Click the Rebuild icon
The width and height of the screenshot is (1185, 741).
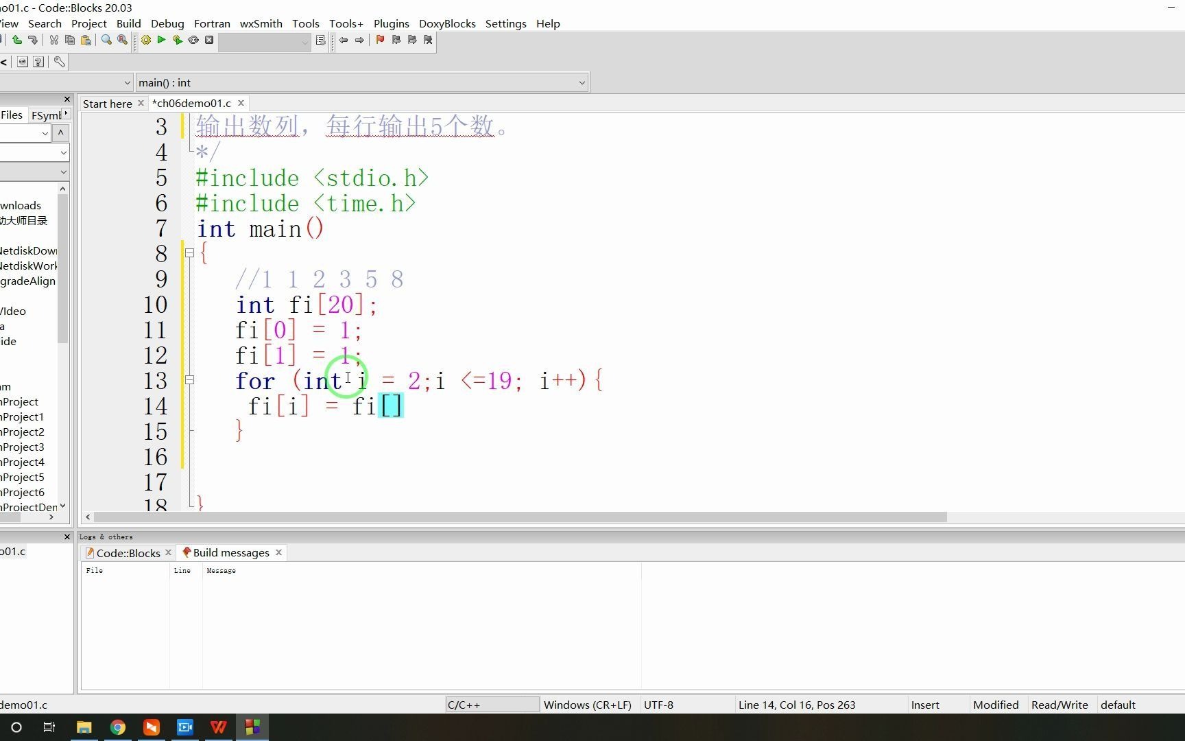point(193,40)
